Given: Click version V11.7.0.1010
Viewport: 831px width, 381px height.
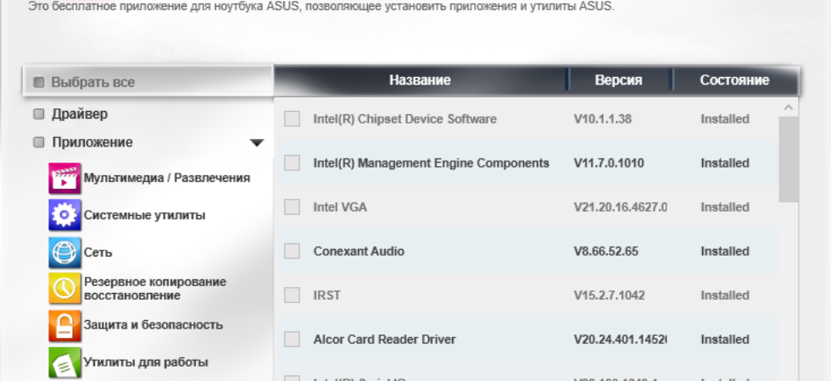Looking at the screenshot, I should 609,163.
